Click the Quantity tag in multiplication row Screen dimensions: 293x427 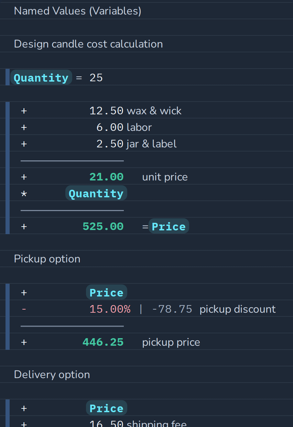[x=96, y=194]
